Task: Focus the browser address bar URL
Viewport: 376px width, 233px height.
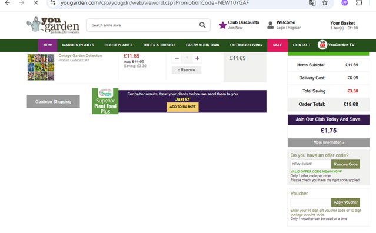Action: (155, 3)
